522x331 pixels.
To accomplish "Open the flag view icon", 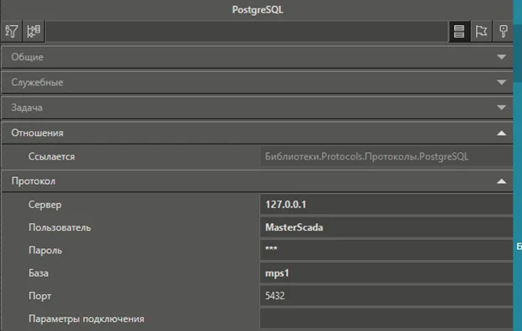I will click(481, 31).
